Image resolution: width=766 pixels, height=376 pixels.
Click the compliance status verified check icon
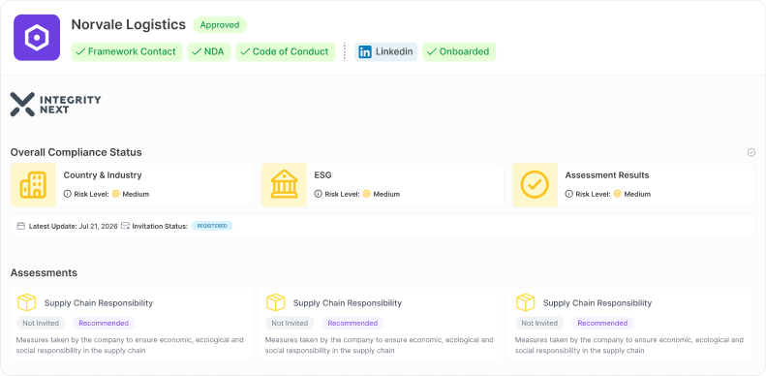point(751,152)
